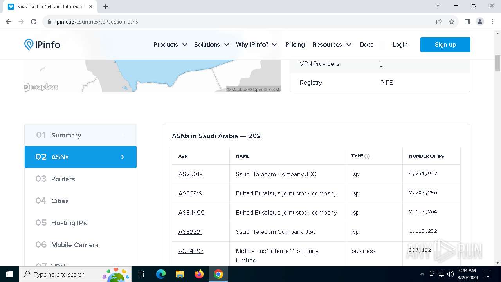Select the 05 Hosting IPs section
501x282 pixels.
81,223
